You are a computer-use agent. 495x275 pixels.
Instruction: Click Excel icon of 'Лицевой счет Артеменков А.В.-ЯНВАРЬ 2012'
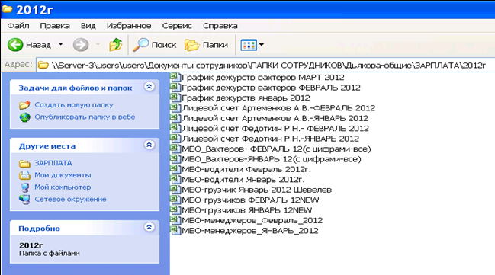pyautogui.click(x=175, y=118)
